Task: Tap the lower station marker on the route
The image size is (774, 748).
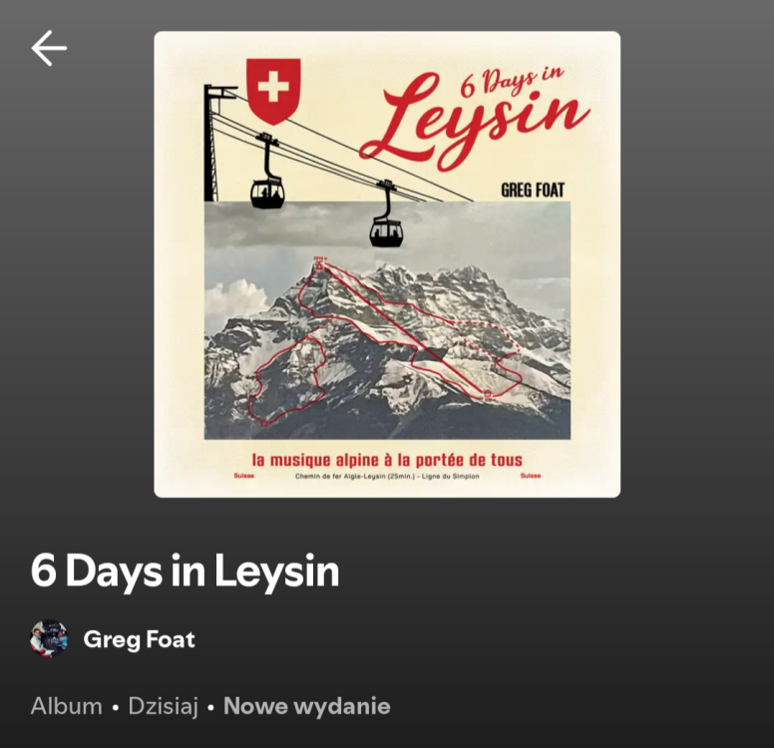Action: 488,395
